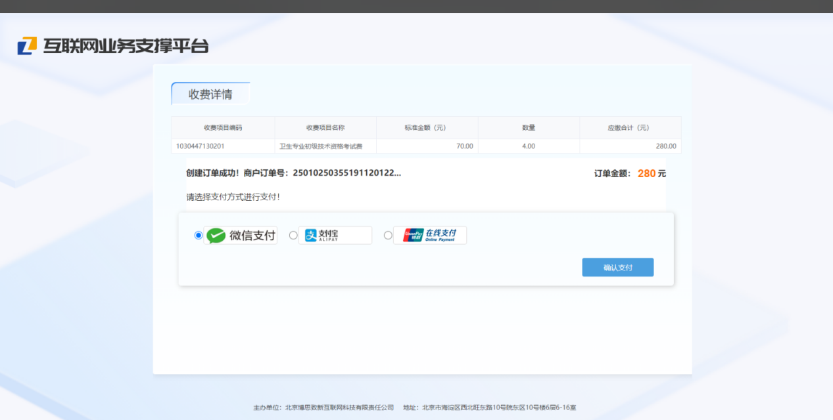Click the 互联网业务支撑平台 title text

[x=126, y=46]
